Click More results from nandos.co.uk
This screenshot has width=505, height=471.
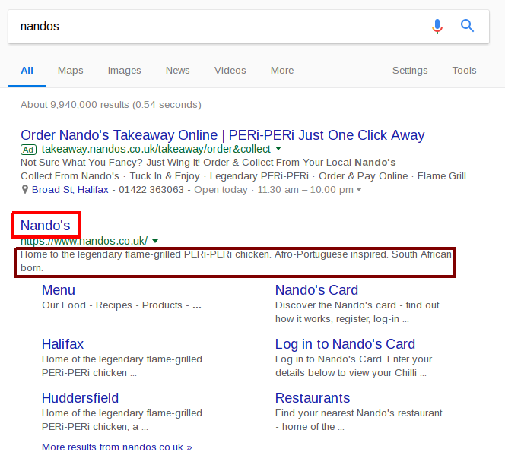pos(117,447)
